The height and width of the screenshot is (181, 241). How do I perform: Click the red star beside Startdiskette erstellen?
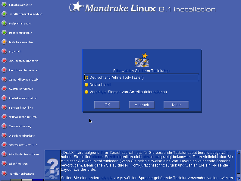[x=4, y=145]
